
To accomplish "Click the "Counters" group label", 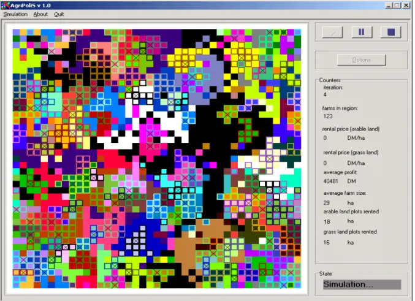I will tap(330, 80).
